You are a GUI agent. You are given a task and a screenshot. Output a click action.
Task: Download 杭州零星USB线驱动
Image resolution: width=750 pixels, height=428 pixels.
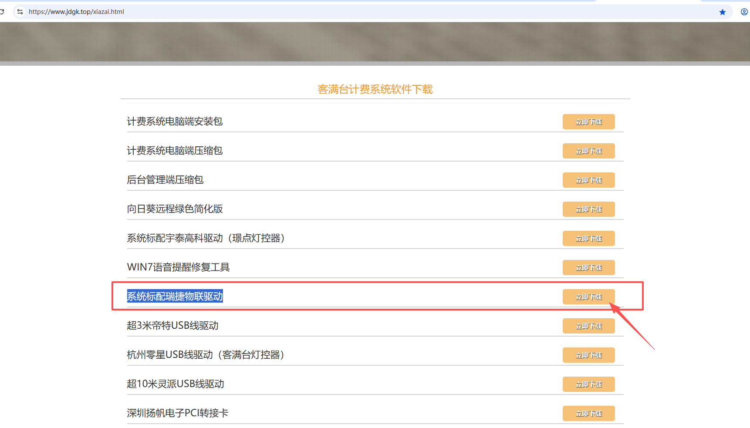tap(588, 355)
